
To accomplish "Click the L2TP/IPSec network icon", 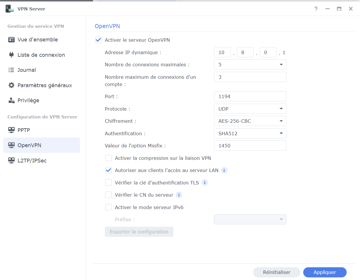I will coord(11,160).
